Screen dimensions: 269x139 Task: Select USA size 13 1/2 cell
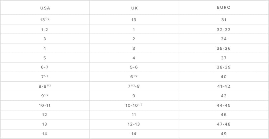click(x=45, y=20)
